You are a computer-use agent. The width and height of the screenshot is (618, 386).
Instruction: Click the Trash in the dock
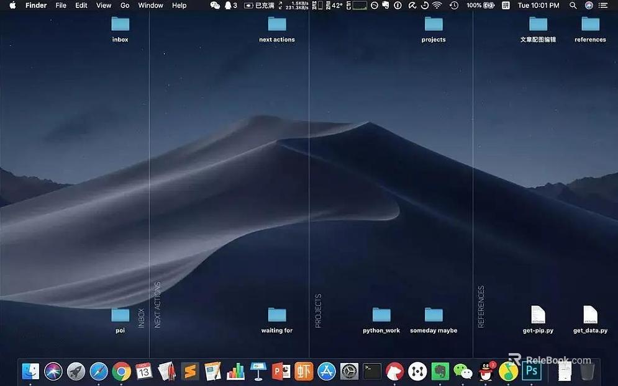point(587,371)
